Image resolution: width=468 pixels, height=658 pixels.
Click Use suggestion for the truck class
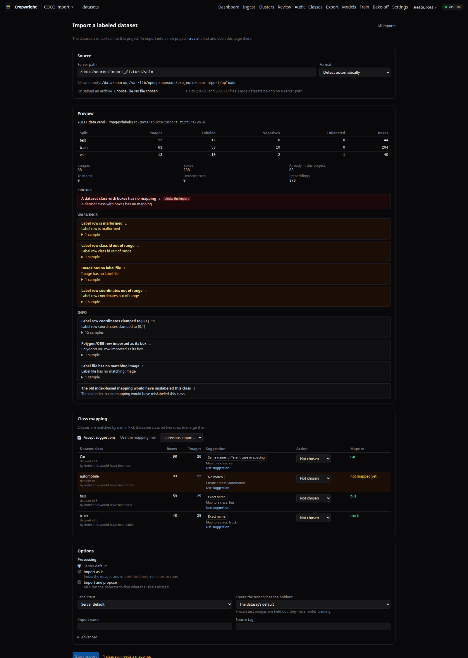click(x=217, y=527)
